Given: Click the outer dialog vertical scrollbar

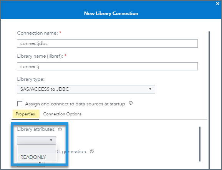Looking at the screenshot, I should coord(209,99).
